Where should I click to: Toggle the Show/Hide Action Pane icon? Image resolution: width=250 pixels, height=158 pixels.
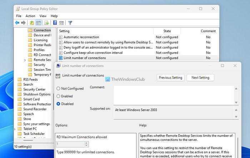click(61, 23)
